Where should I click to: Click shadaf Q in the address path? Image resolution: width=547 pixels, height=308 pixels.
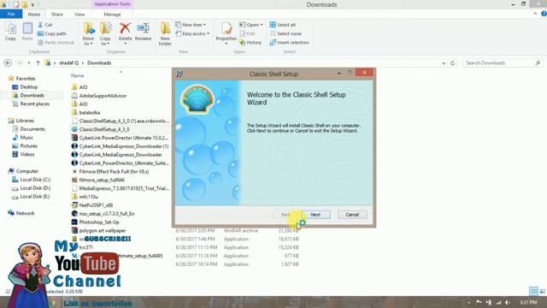pyautogui.click(x=68, y=62)
